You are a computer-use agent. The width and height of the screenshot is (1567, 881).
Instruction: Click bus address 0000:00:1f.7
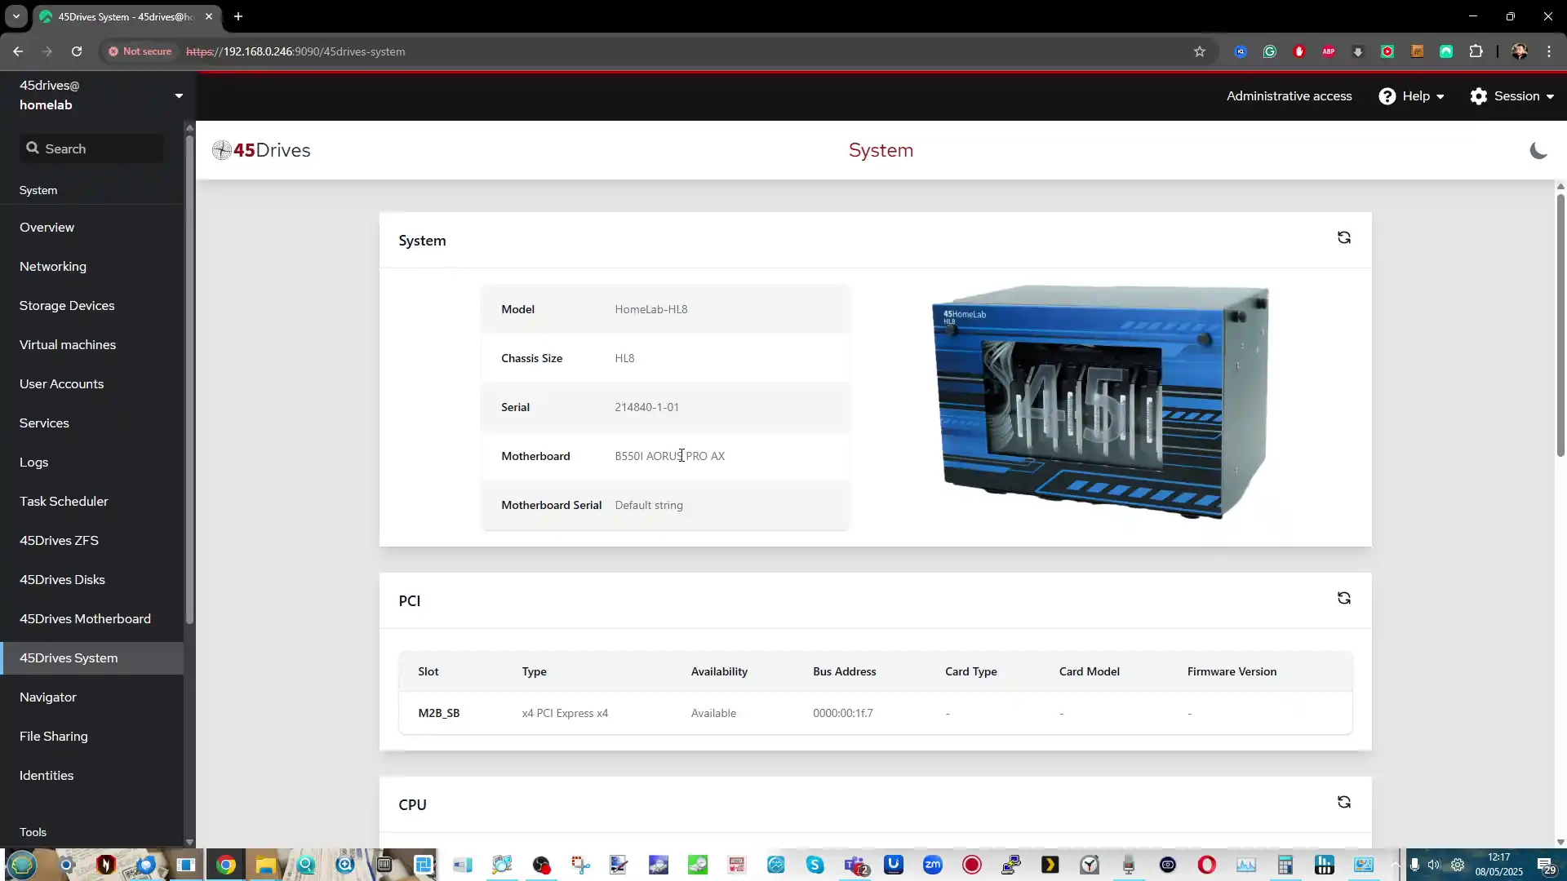842,713
